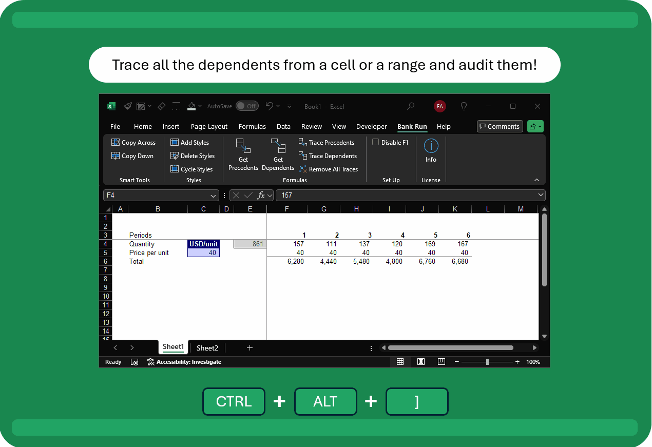652x447 pixels.
Task: Click the Insert Function fx icon
Action: tap(261, 195)
